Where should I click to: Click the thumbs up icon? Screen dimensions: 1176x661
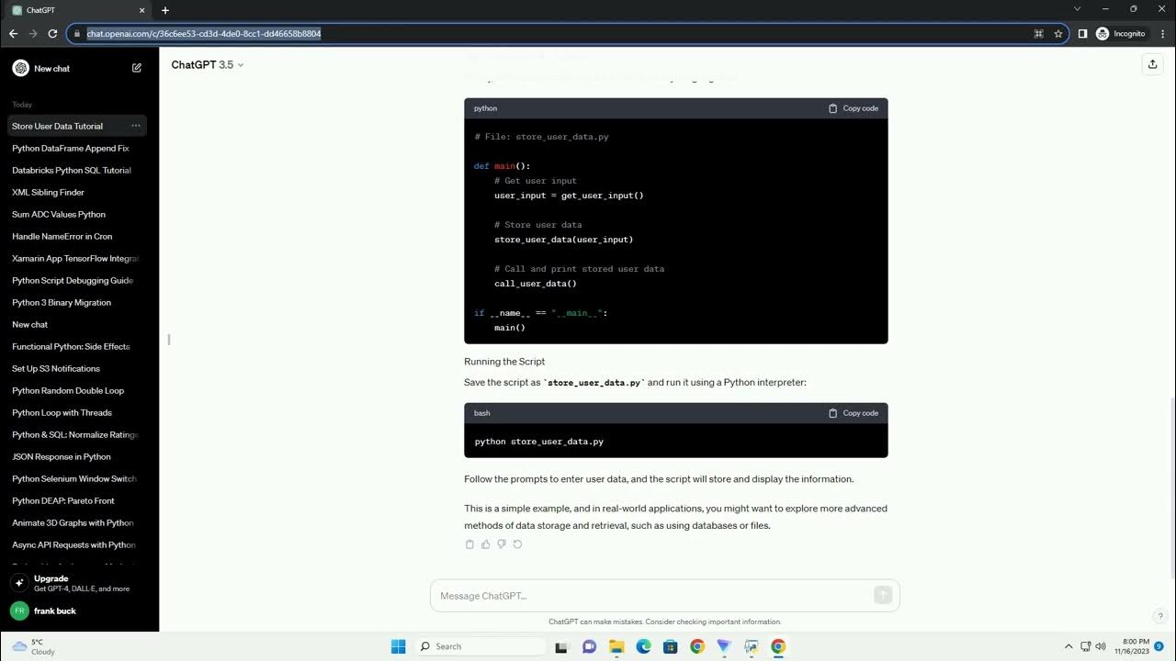point(485,544)
